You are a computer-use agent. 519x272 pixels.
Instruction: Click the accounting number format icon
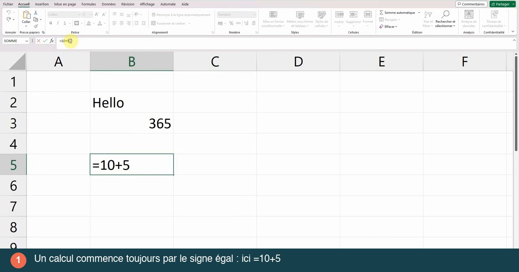(x=220, y=23)
